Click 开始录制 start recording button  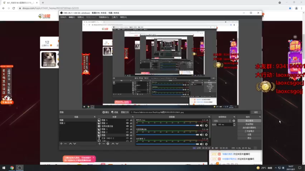coord(249,124)
